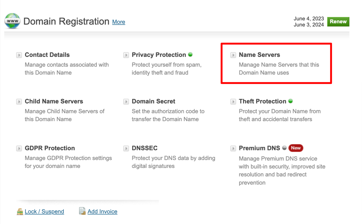Click green status dot next to Theft Protection
The width and height of the screenshot is (362, 224).
[290, 101]
